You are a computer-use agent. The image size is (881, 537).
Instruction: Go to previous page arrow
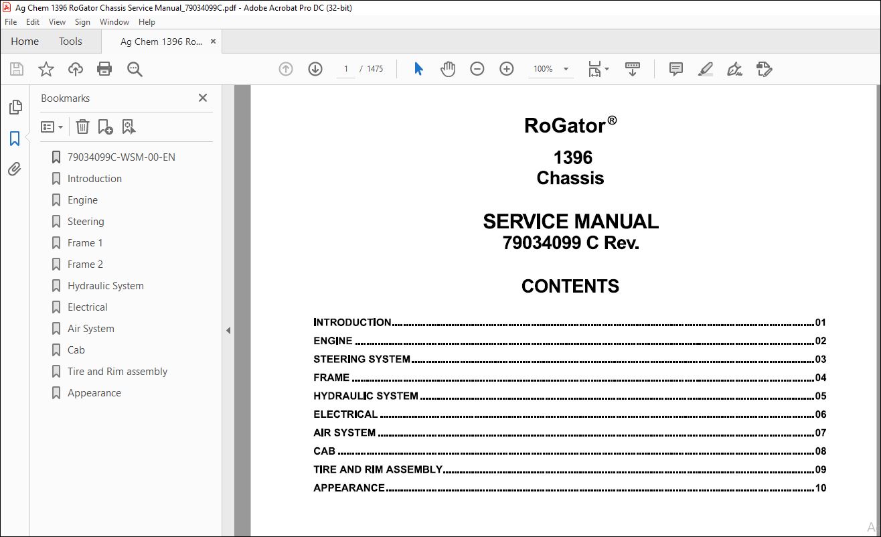286,69
